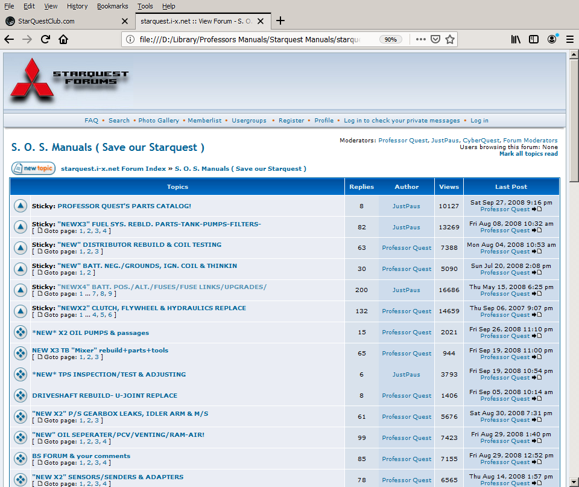
Task: Open the File menu
Action: point(9,6)
